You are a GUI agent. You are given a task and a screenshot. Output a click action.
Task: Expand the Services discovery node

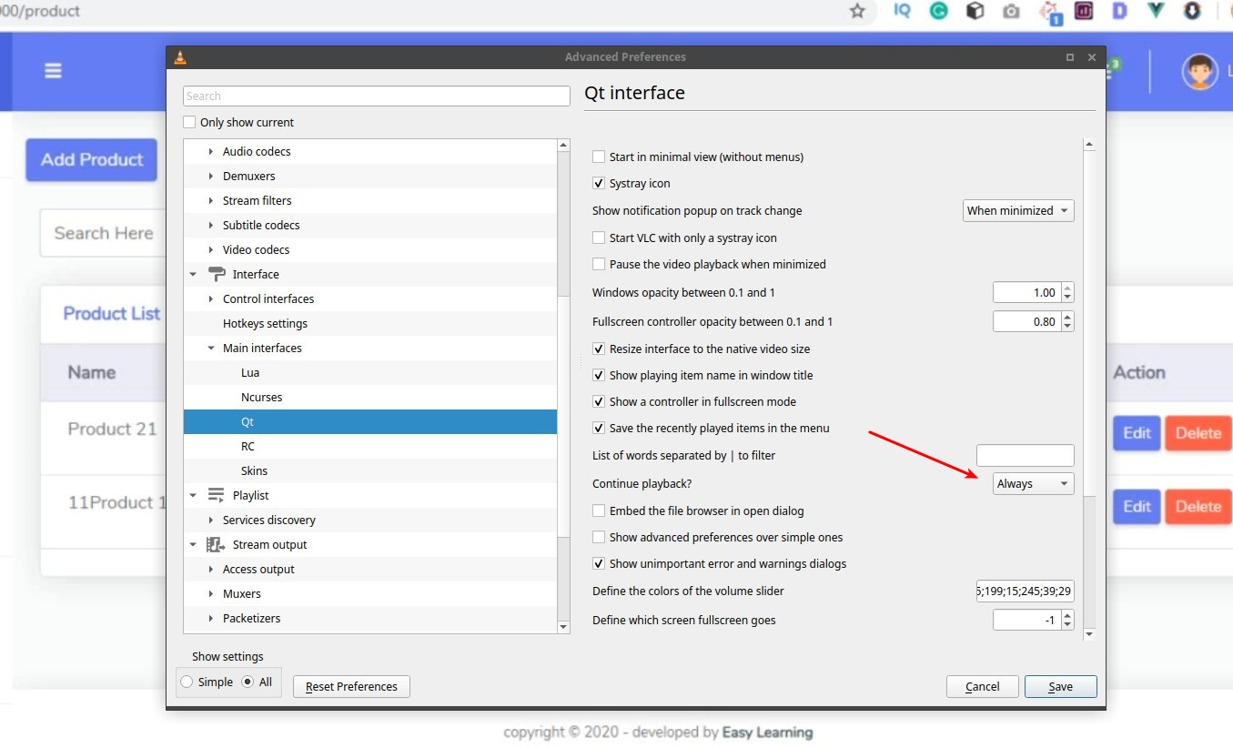click(211, 520)
